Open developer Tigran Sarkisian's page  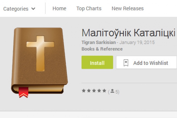(99, 42)
